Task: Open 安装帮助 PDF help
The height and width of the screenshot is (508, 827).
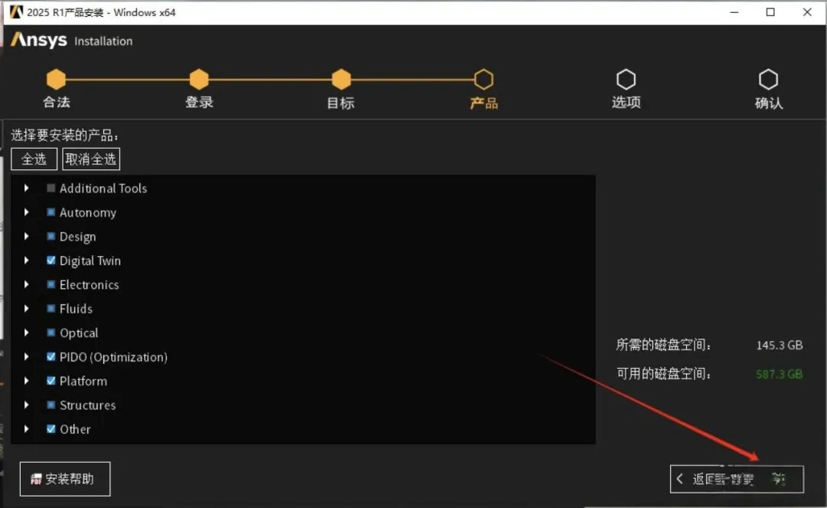Action: 65,479
